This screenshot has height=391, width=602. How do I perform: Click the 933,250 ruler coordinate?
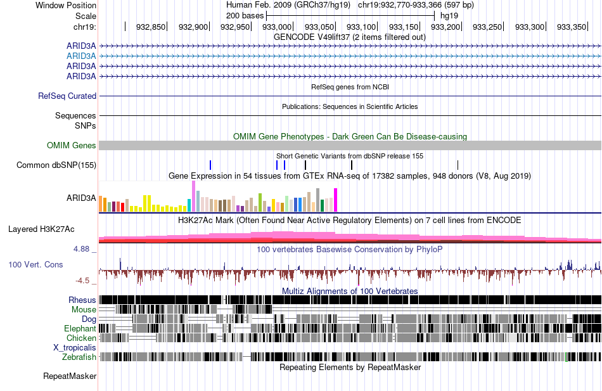point(487,27)
